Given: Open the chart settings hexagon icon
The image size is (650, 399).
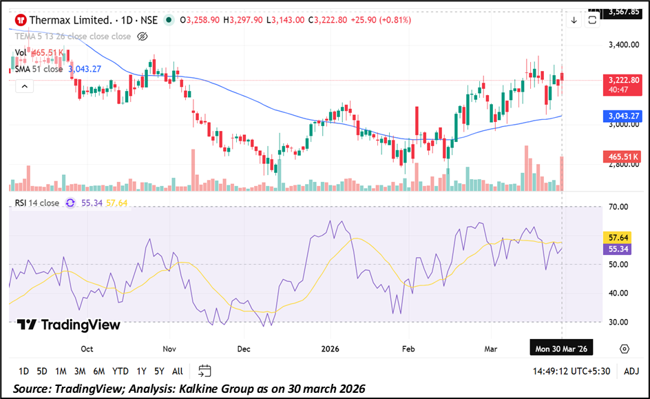Looking at the screenshot, I should click(x=624, y=349).
